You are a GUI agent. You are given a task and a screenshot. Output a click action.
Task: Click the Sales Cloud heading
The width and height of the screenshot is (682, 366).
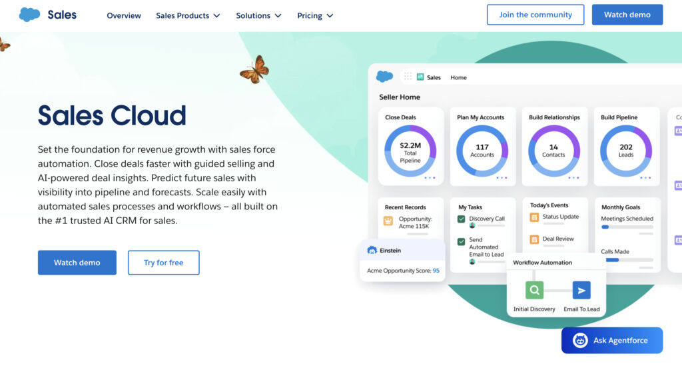pos(112,115)
